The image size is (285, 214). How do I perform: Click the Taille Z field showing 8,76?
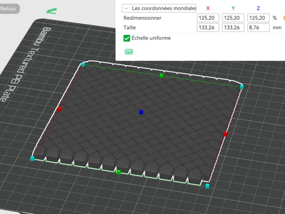pyautogui.click(x=258, y=28)
